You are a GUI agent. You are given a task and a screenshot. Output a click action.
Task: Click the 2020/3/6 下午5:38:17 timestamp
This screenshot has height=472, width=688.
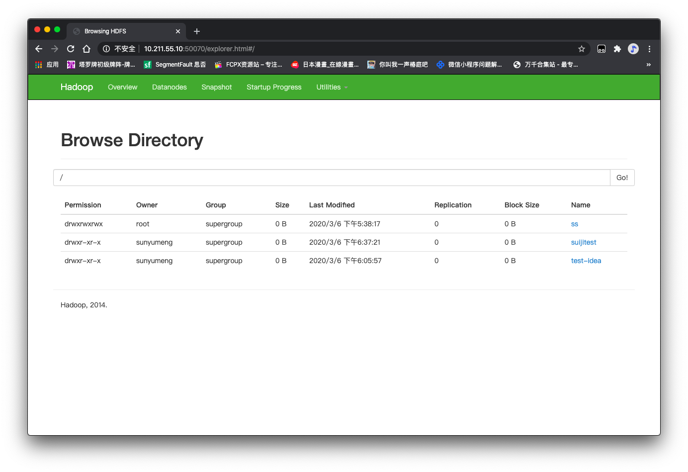344,224
